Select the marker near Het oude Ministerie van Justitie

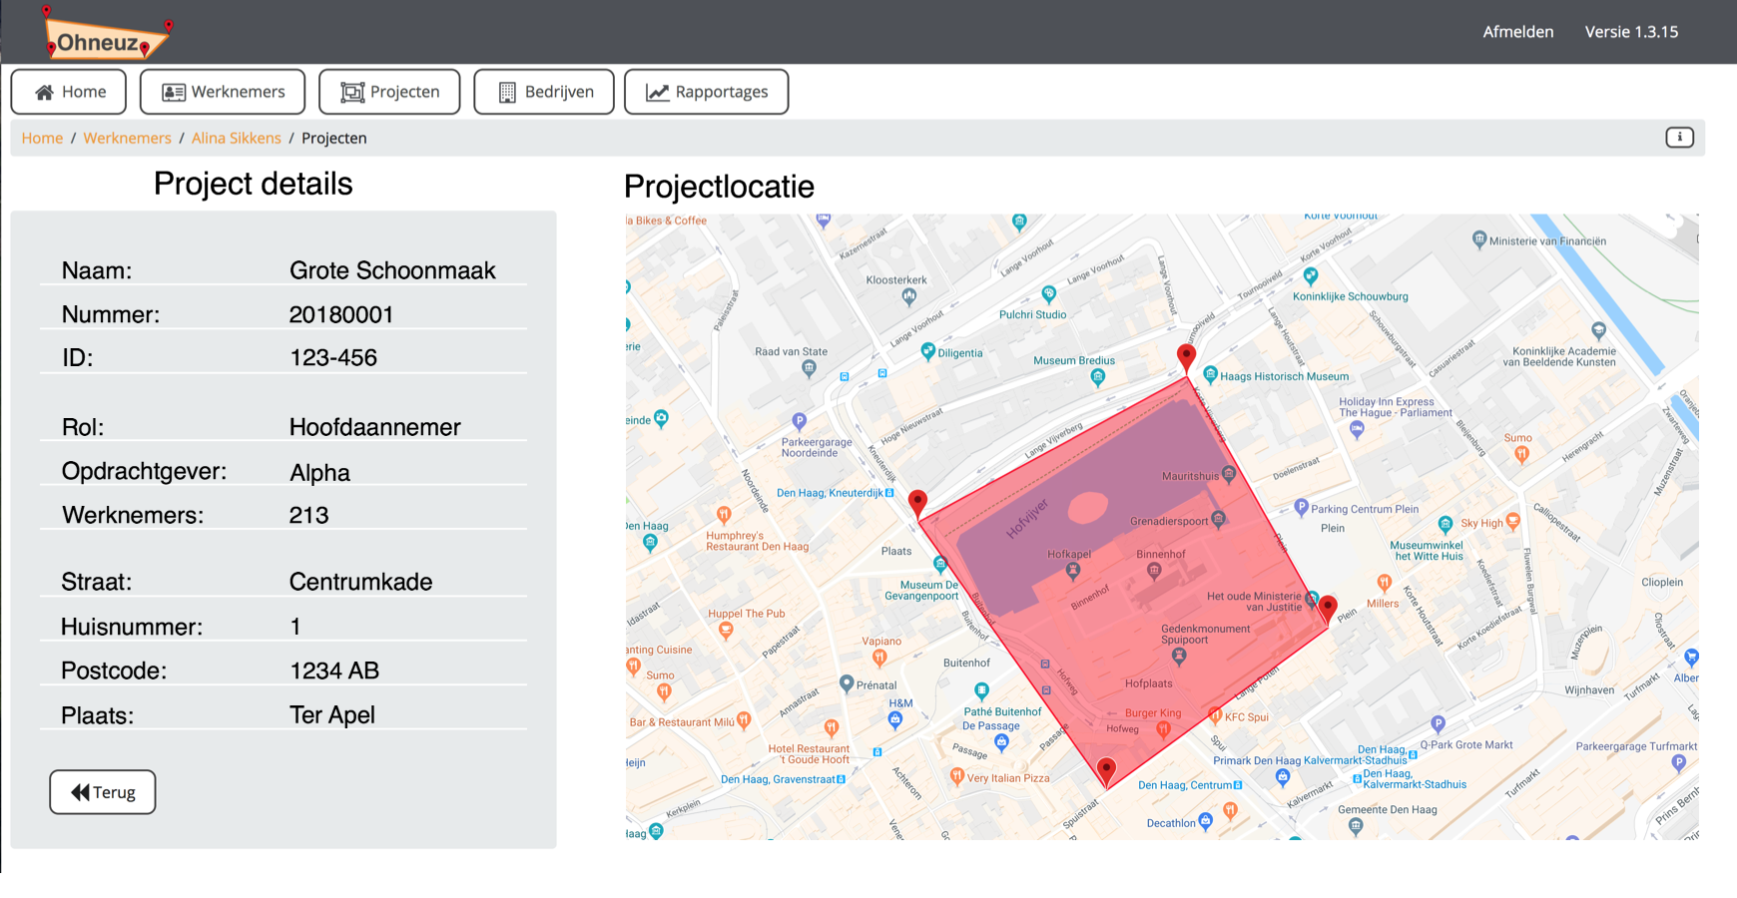tap(1328, 605)
